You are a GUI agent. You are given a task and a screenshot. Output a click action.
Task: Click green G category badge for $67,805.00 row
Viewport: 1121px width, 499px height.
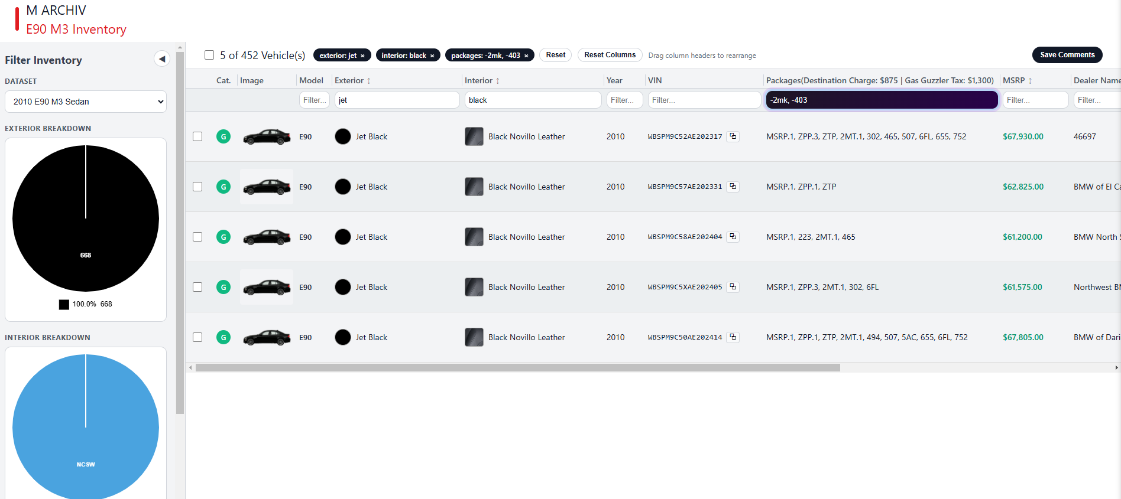coord(223,337)
